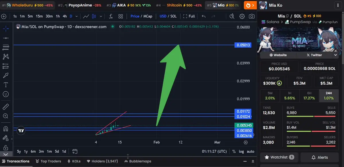Toggle stay in drawing mode pencil-lock

tap(5, 138)
